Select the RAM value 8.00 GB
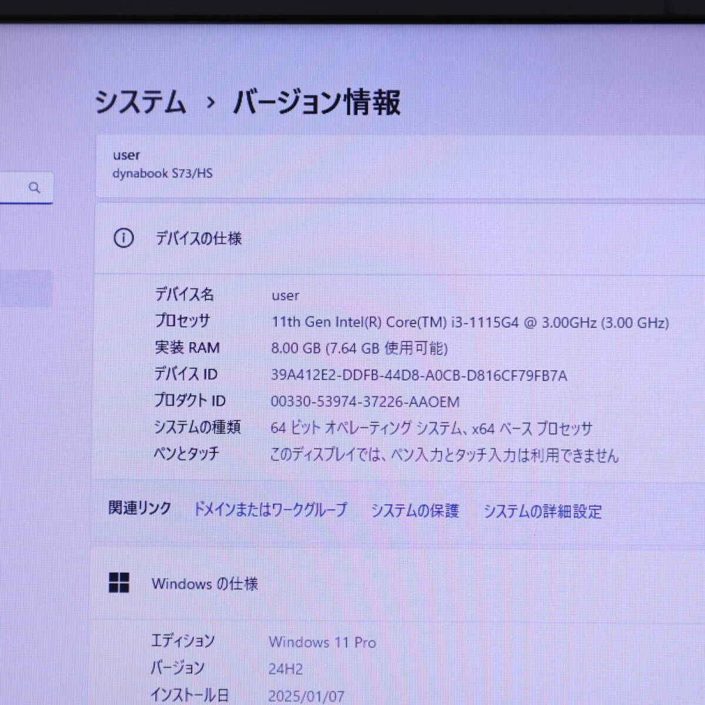Screen dimensions: 705x705 click(359, 348)
